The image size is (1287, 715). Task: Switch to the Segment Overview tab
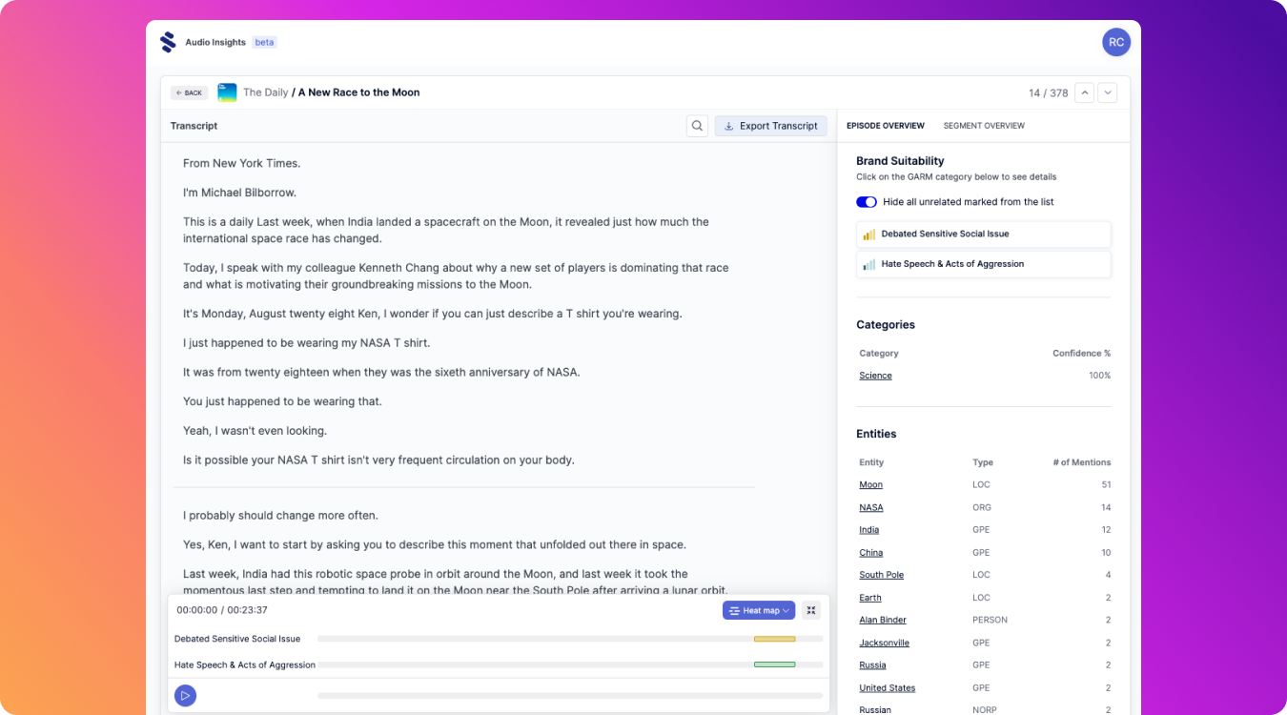point(984,125)
